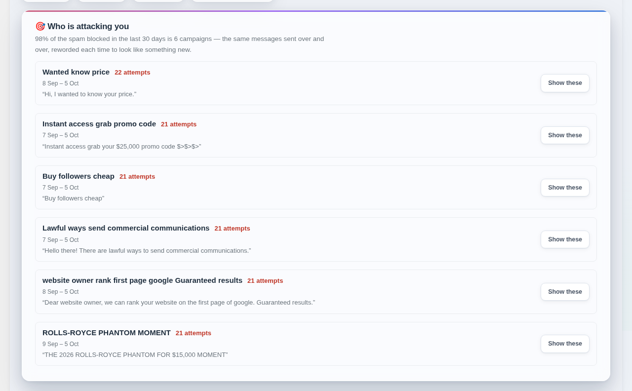This screenshot has height=391, width=632.
Task: Show these for Instant access grab promo code
Action: (x=565, y=135)
